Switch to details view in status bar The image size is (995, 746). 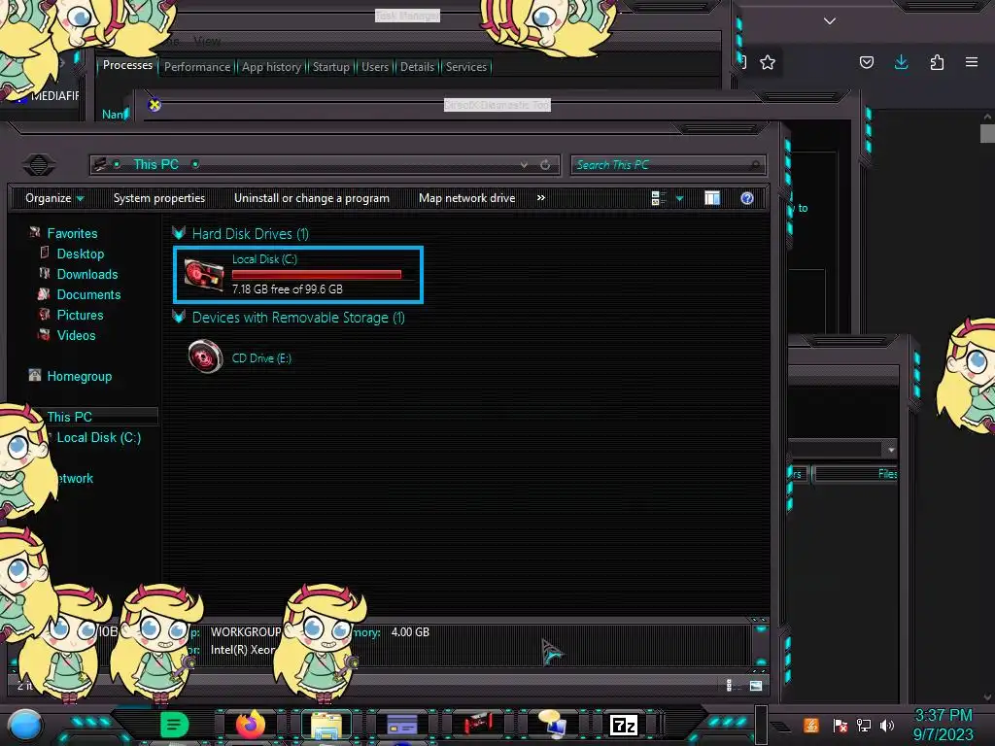(x=729, y=685)
